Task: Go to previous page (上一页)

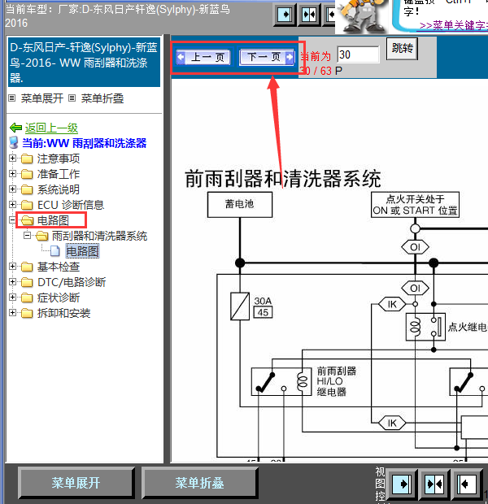Action: (203, 57)
